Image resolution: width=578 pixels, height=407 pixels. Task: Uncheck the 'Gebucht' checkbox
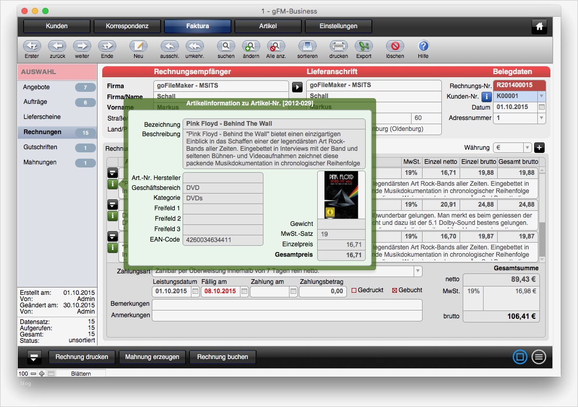tap(396, 290)
